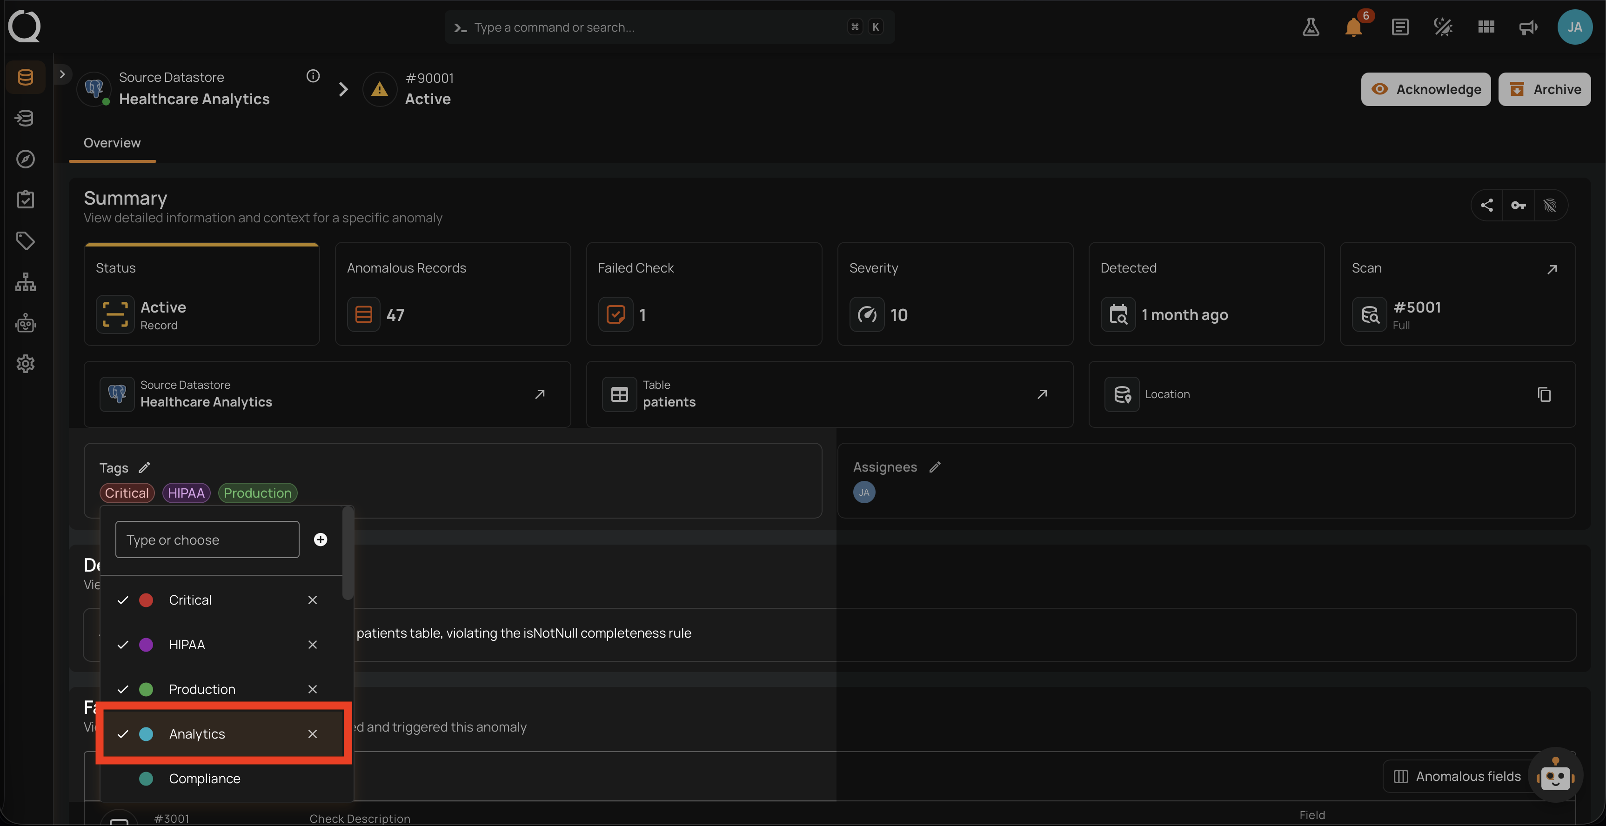Remove Analytics tag with its X
The height and width of the screenshot is (826, 1606).
coord(312,734)
